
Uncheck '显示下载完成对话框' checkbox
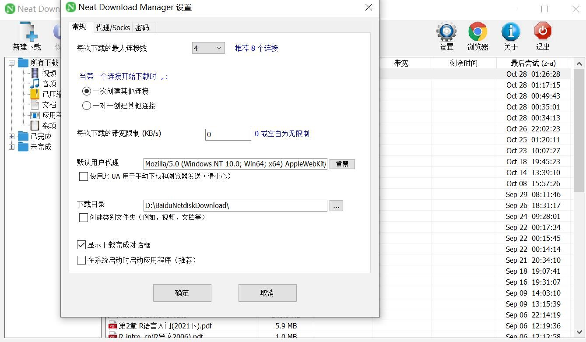pos(81,245)
